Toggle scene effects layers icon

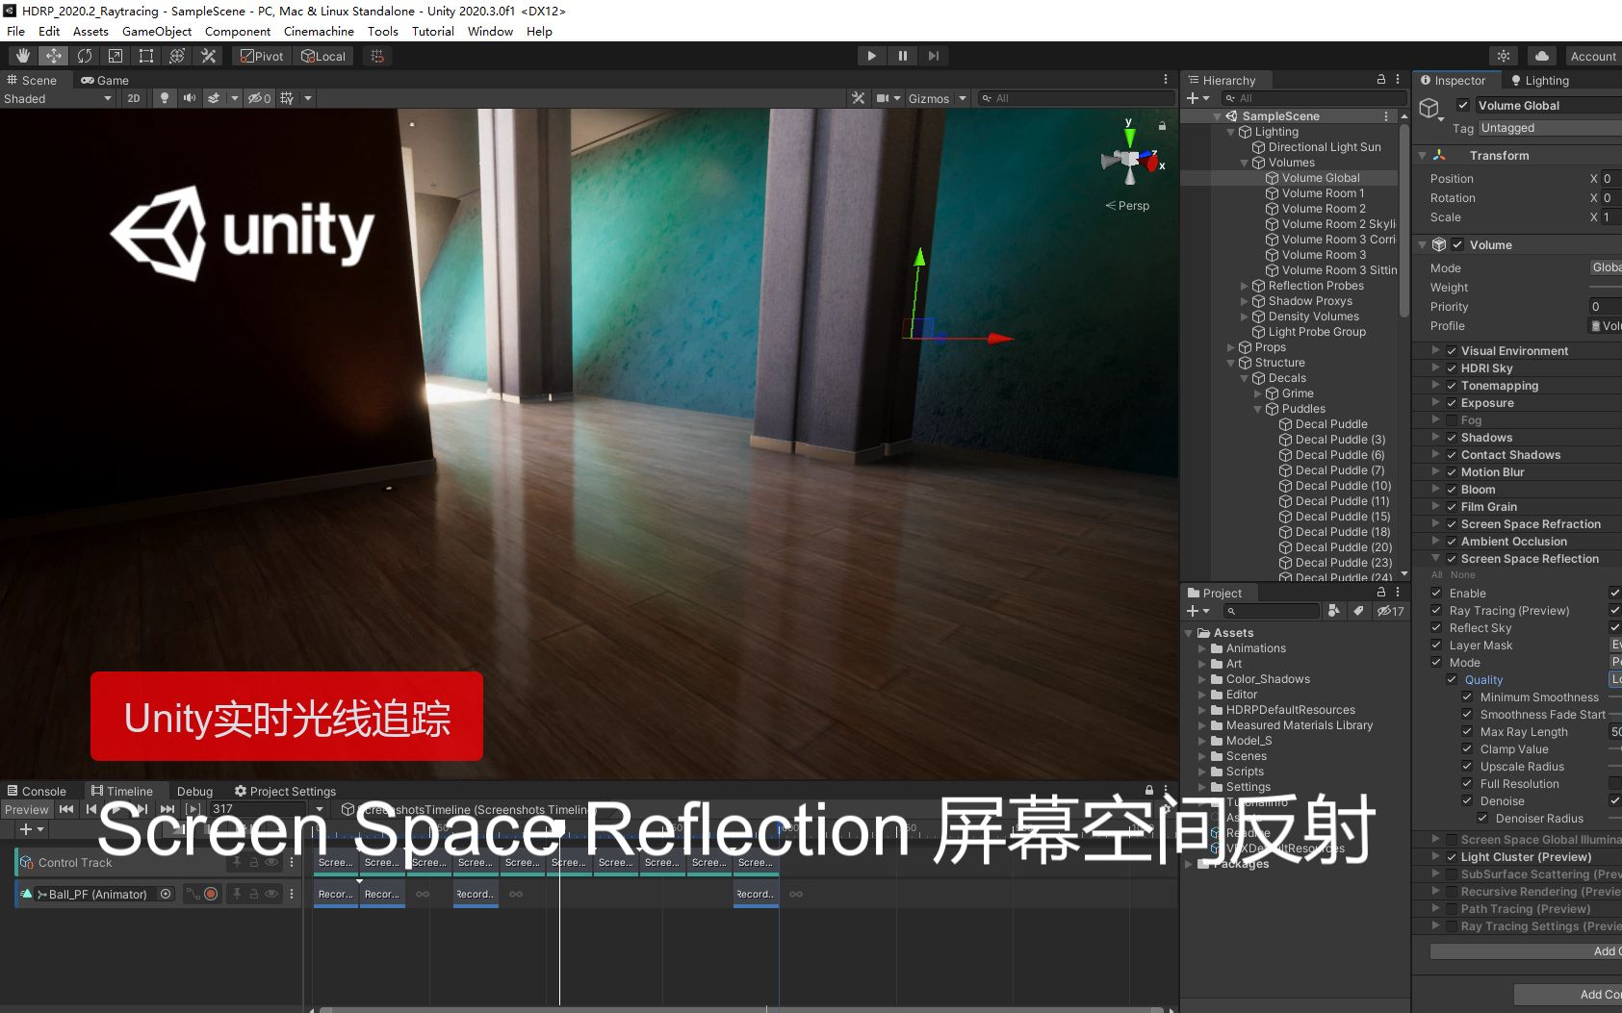click(x=214, y=98)
